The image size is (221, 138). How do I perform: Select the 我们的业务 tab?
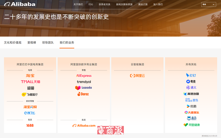tap(67, 43)
